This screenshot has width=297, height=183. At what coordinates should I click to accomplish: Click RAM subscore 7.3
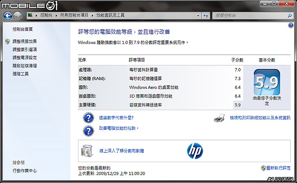coord(238,78)
